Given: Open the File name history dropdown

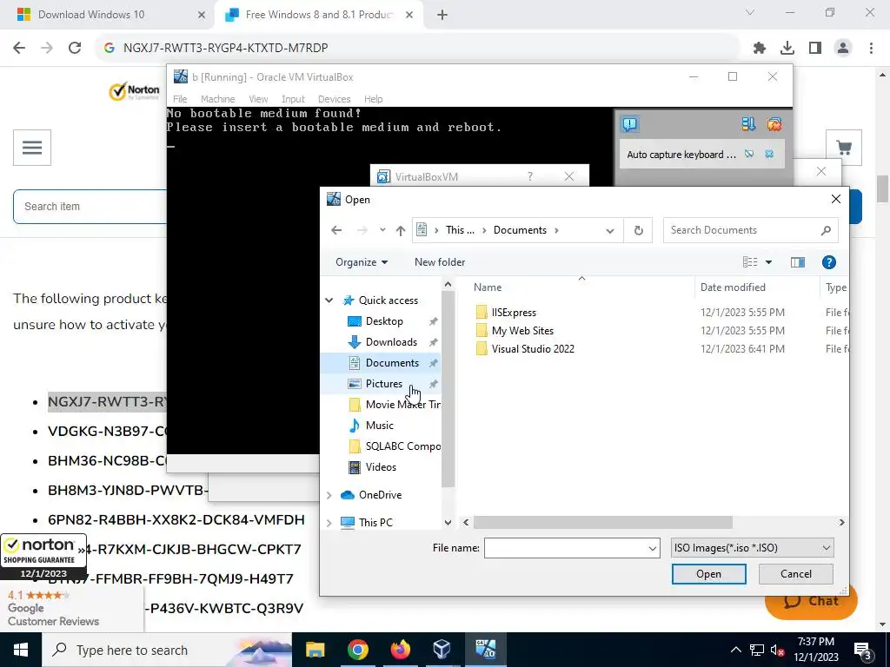Looking at the screenshot, I should pos(652,549).
